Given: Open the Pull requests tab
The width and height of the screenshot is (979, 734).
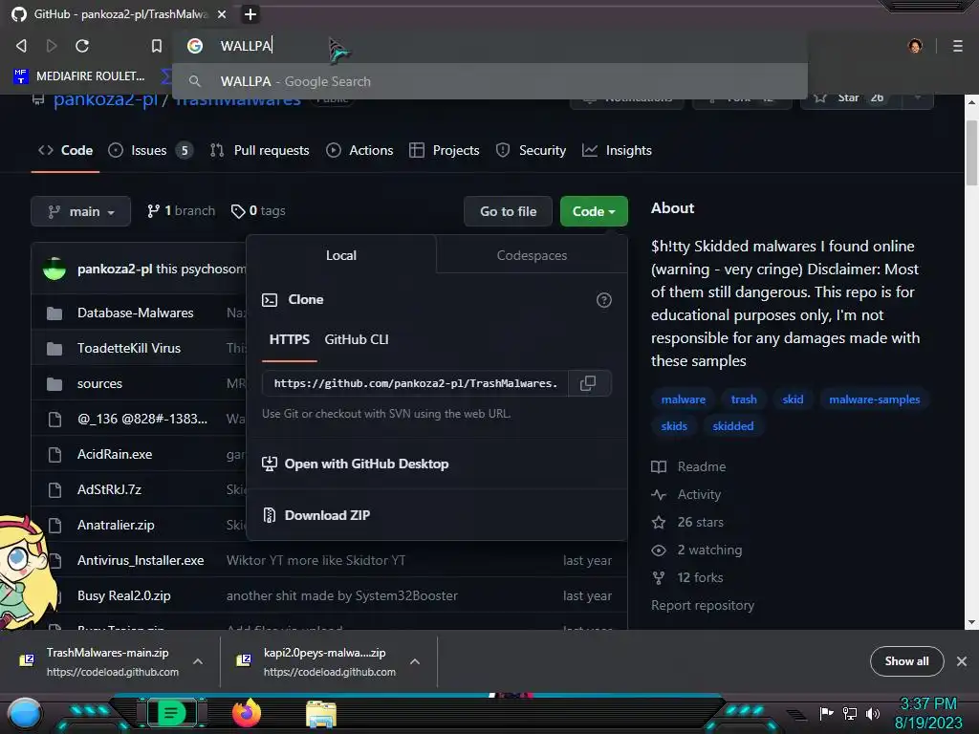Looking at the screenshot, I should (x=260, y=150).
